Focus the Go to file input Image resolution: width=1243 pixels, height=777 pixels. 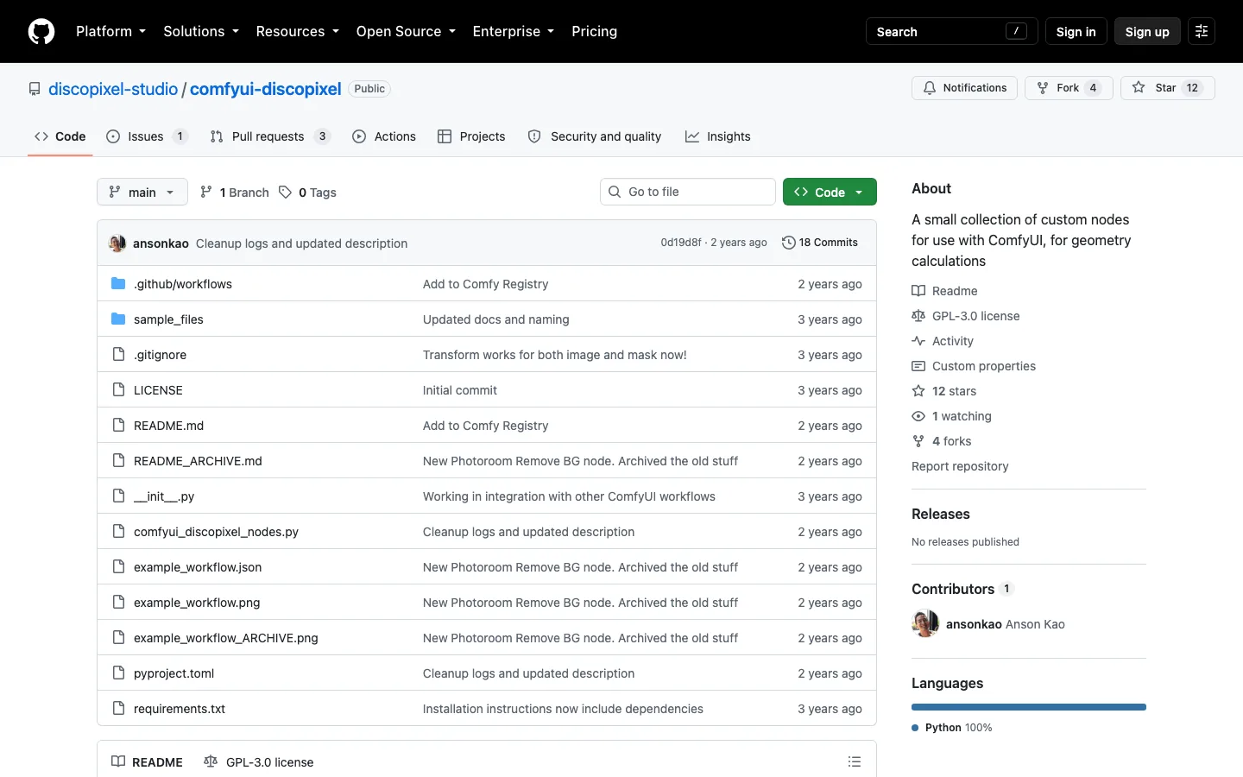tap(688, 192)
